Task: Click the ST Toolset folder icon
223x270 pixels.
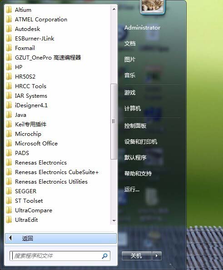Action: 9,201
